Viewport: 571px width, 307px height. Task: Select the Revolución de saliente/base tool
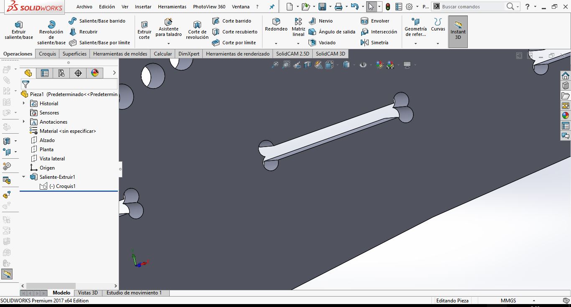click(x=51, y=33)
